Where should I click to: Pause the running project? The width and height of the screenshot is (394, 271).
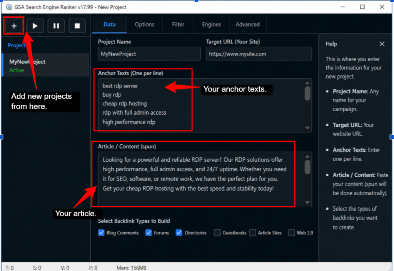pyautogui.click(x=56, y=26)
